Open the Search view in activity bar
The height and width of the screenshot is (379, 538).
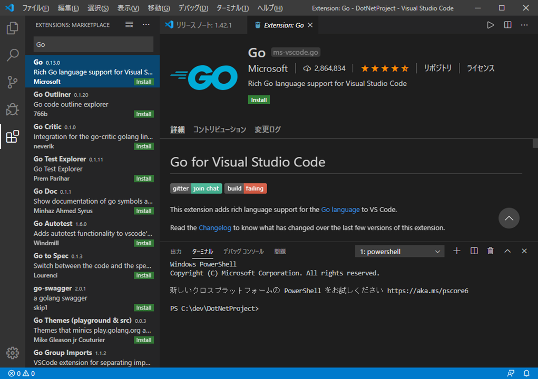12,55
